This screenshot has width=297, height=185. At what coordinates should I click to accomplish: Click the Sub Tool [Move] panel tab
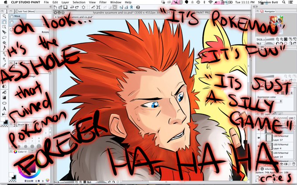(x=24, y=11)
